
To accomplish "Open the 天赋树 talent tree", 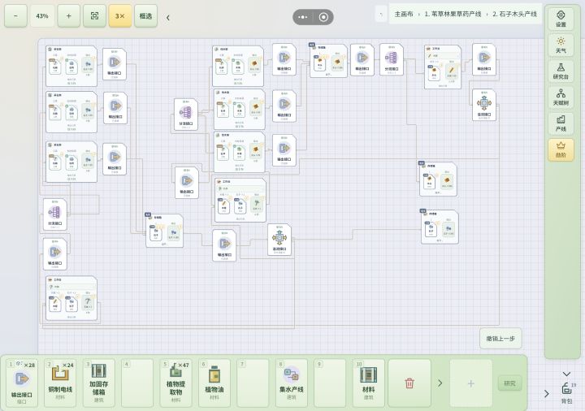I will point(561,97).
